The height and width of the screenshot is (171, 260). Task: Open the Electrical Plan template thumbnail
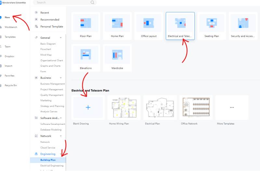coord(160,108)
